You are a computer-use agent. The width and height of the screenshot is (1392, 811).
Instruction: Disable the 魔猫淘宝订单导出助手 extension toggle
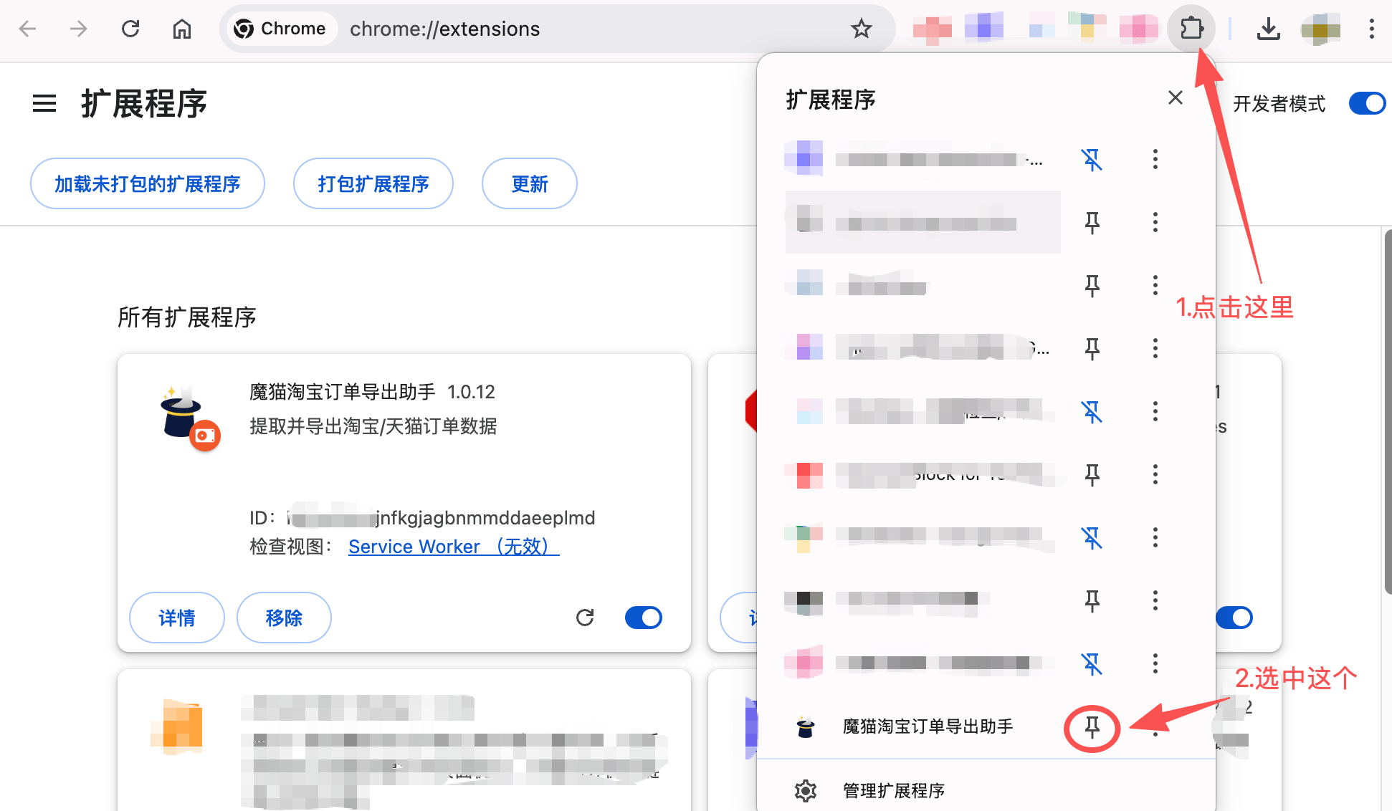click(643, 618)
